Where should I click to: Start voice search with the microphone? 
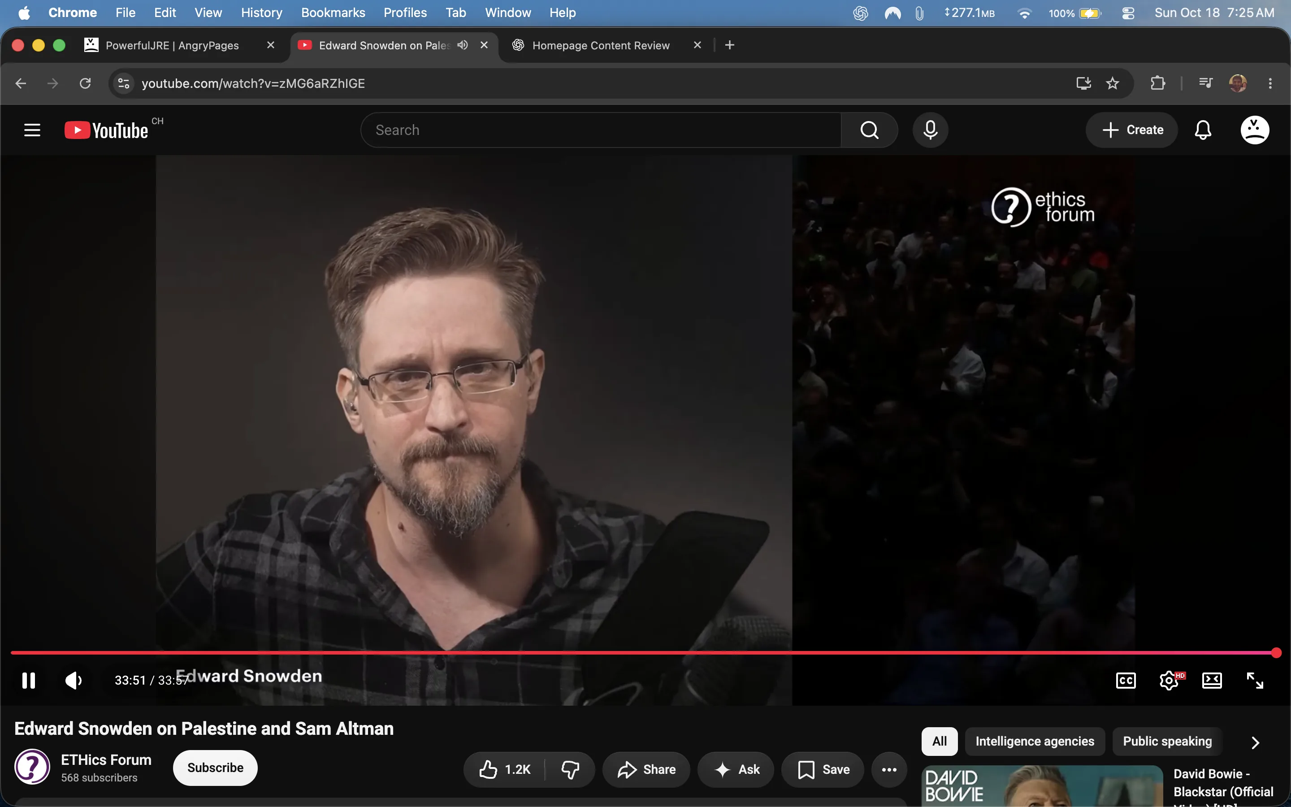[931, 130]
